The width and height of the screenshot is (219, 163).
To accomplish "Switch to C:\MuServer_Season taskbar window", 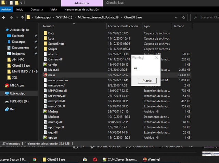I will pos(120,159).
